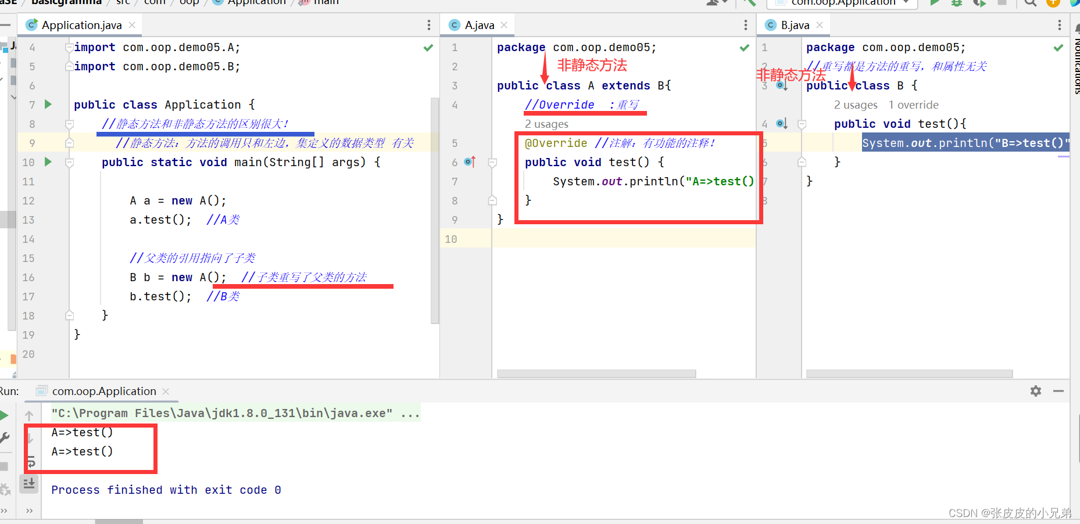Open tab options menu for A.java pane
This screenshot has height=524, width=1080.
click(x=746, y=25)
